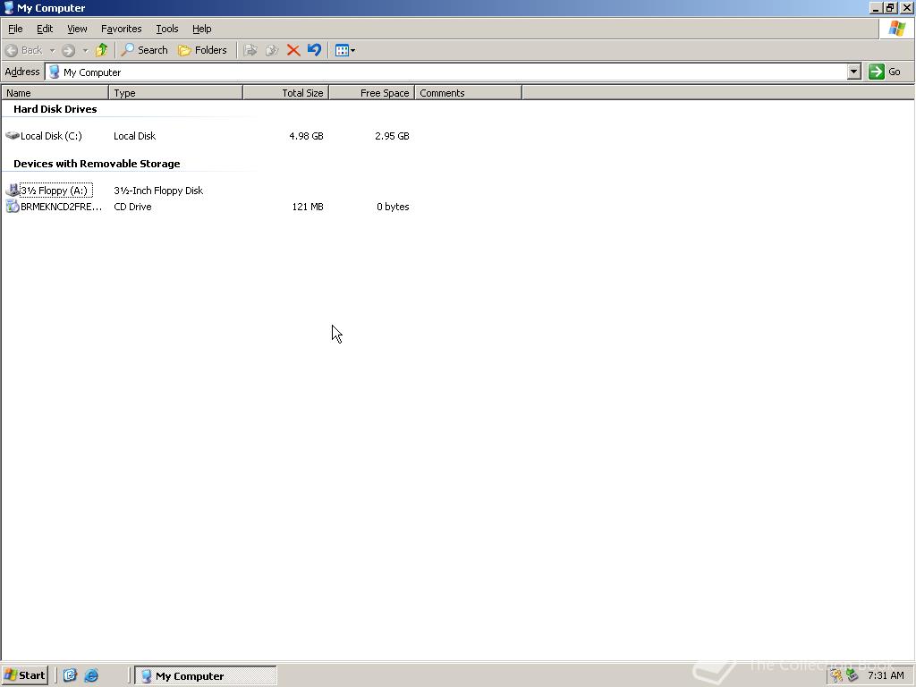Viewport: 916px width, 687px height.
Task: Click the first system tray icon
Action: (836, 675)
